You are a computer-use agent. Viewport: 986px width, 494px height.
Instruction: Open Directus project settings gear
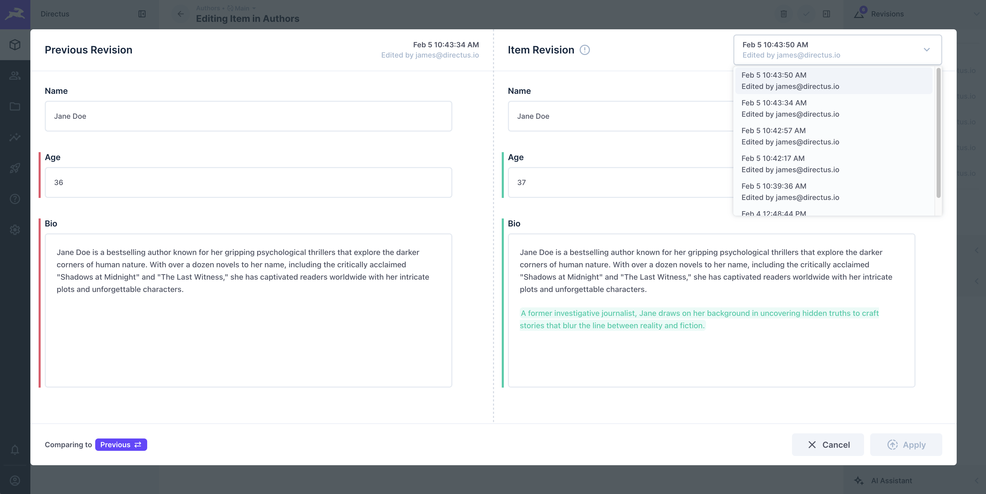tap(15, 230)
